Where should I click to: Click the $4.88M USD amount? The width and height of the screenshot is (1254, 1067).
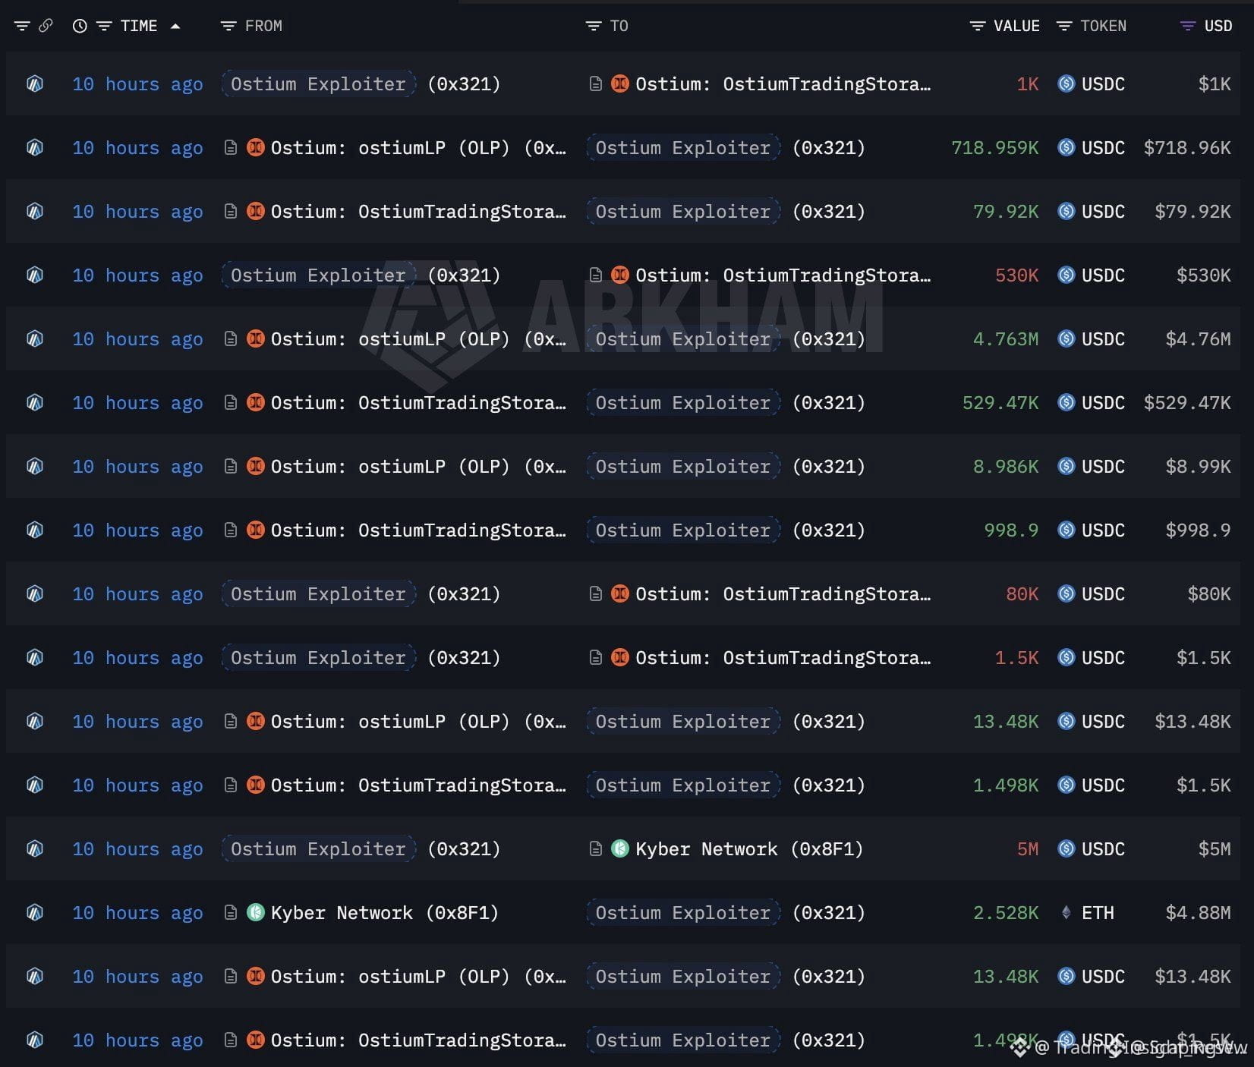point(1198,912)
